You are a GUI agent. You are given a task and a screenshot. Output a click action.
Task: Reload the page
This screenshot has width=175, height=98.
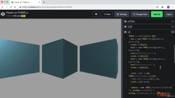[11, 7]
